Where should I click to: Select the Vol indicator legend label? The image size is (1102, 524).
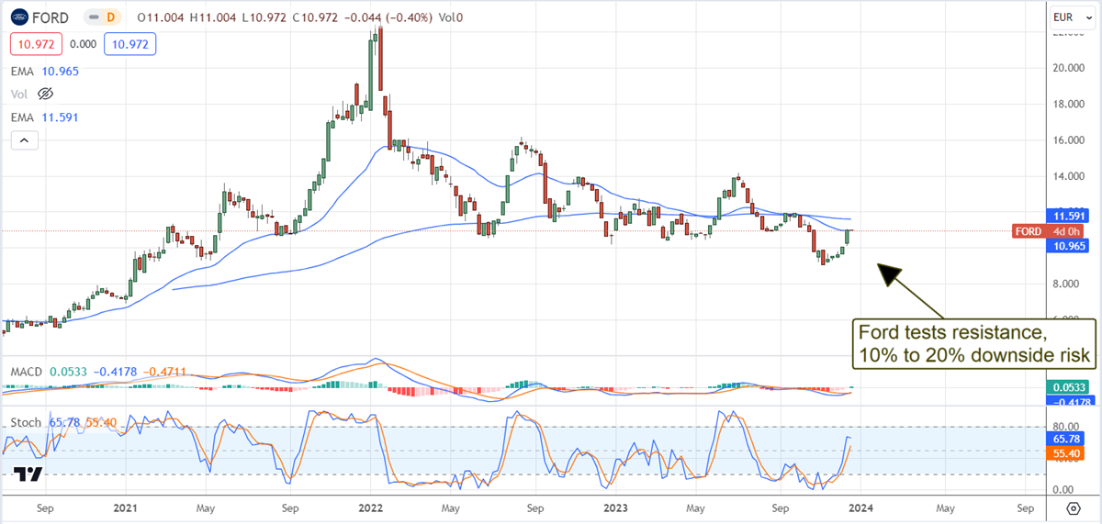coord(19,94)
